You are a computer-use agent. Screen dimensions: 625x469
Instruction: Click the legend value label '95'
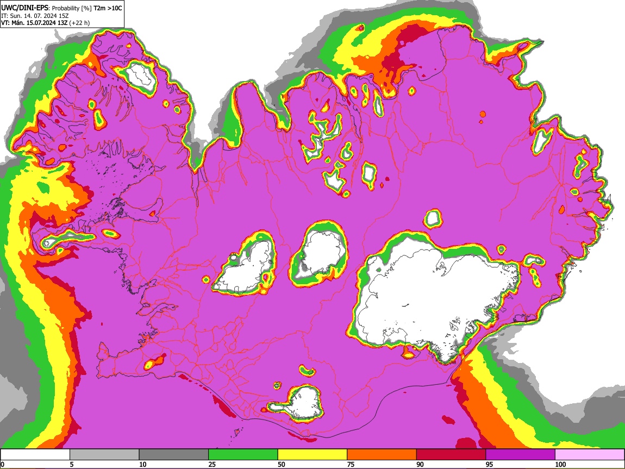pos(490,464)
